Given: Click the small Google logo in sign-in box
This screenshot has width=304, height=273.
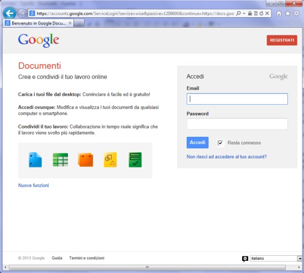Looking at the screenshot, I should click(x=279, y=76).
